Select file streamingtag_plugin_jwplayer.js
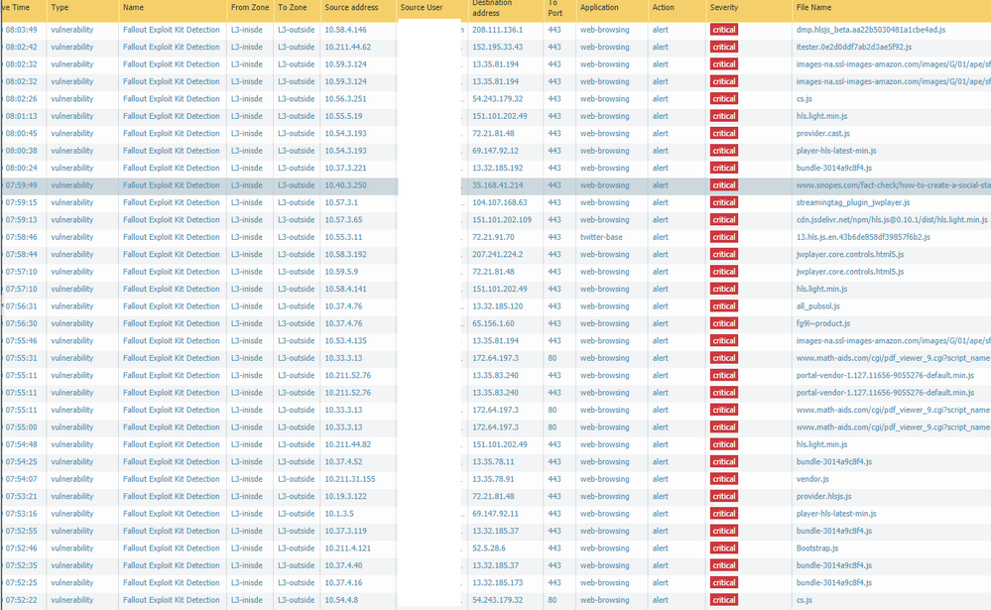Image resolution: width=991 pixels, height=610 pixels. coord(852,202)
